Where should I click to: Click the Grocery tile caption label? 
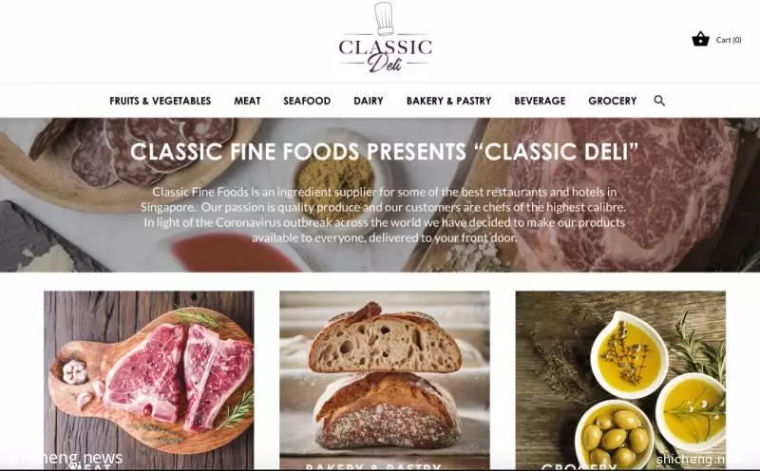coord(579,467)
